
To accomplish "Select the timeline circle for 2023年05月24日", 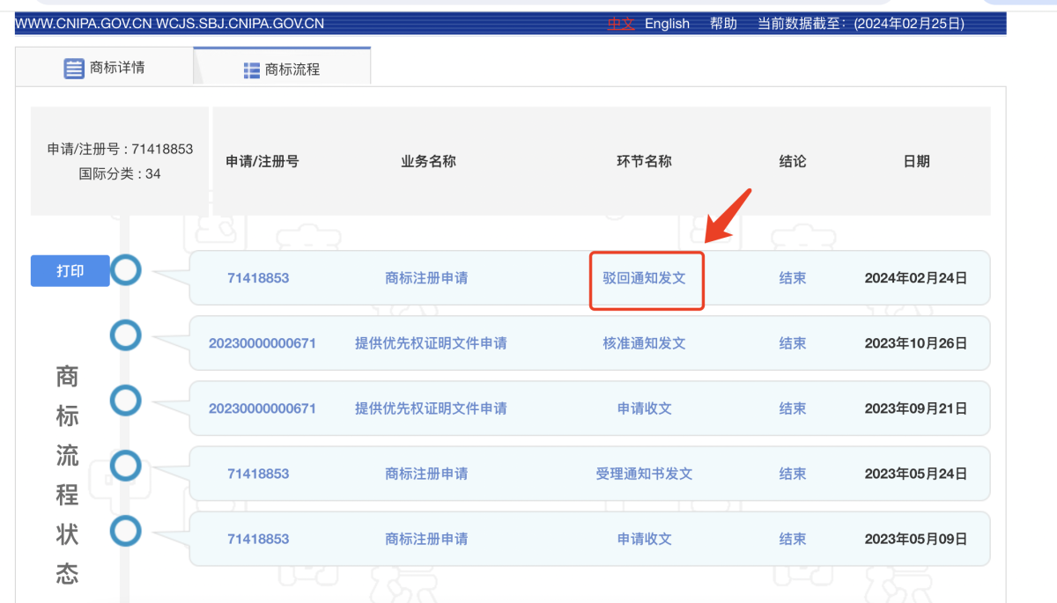I will coord(126,466).
